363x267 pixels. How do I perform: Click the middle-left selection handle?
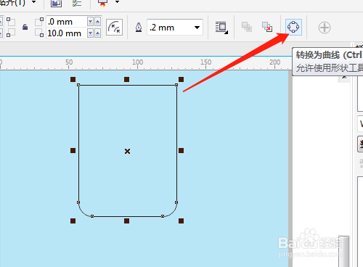click(73, 151)
